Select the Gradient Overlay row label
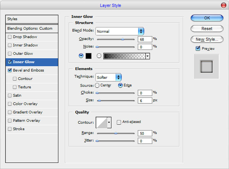Image resolution: width=229 pixels, height=169 pixels. (27, 112)
